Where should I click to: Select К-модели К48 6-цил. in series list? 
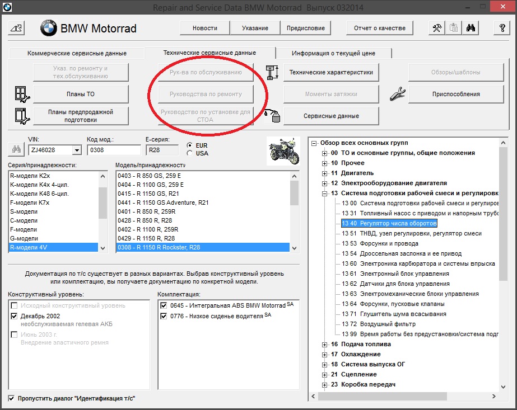tap(53, 194)
